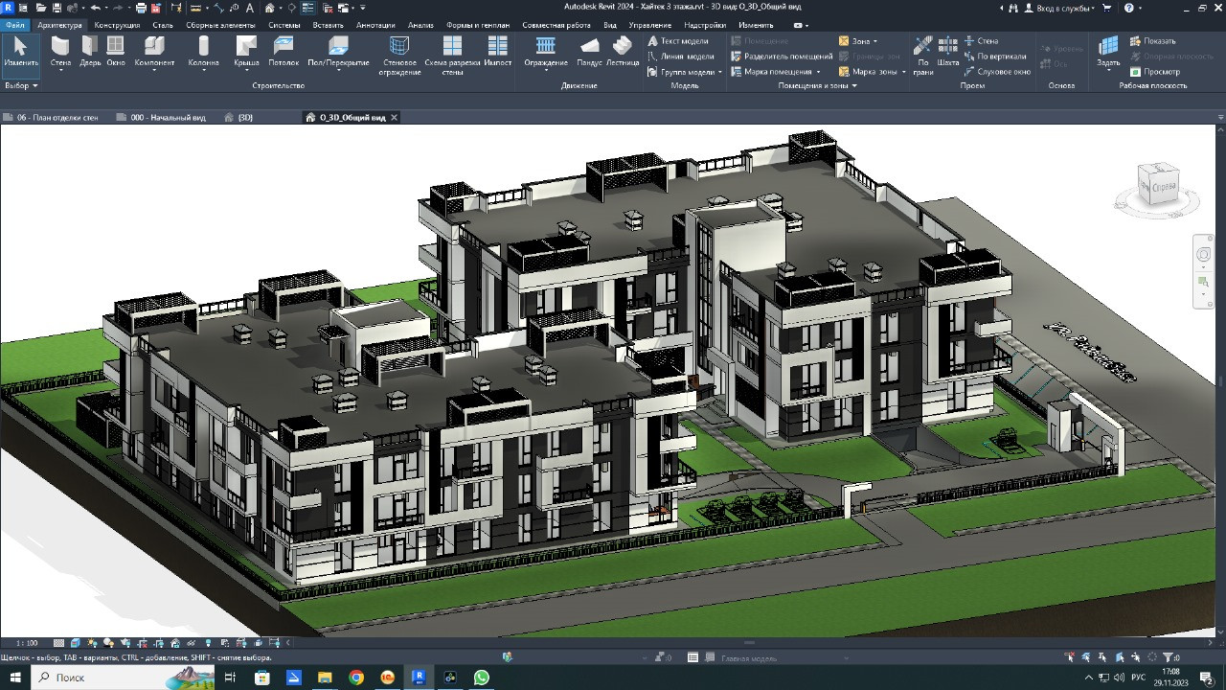Open WhatsApp from the Windows taskbar
The width and height of the screenshot is (1226, 690).
coord(482,677)
